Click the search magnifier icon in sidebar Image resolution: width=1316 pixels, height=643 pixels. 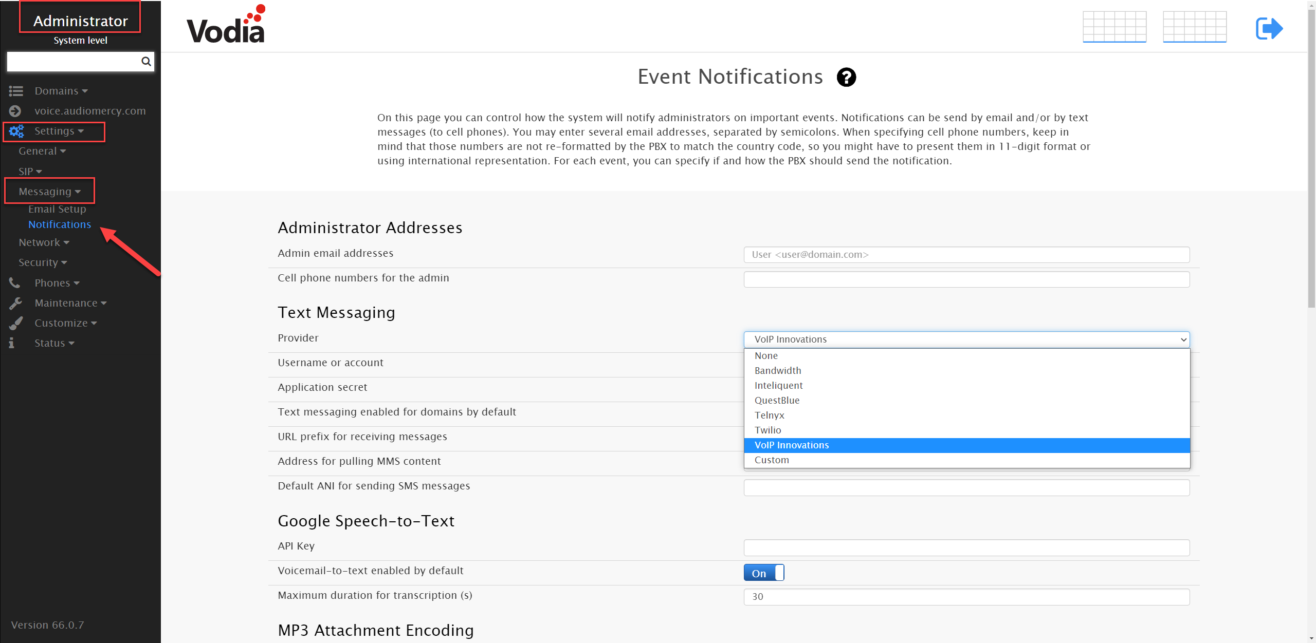(146, 62)
